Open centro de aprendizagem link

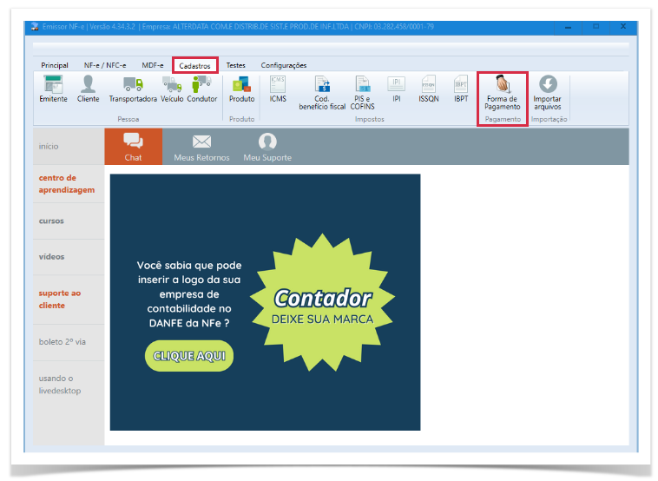[69, 184]
